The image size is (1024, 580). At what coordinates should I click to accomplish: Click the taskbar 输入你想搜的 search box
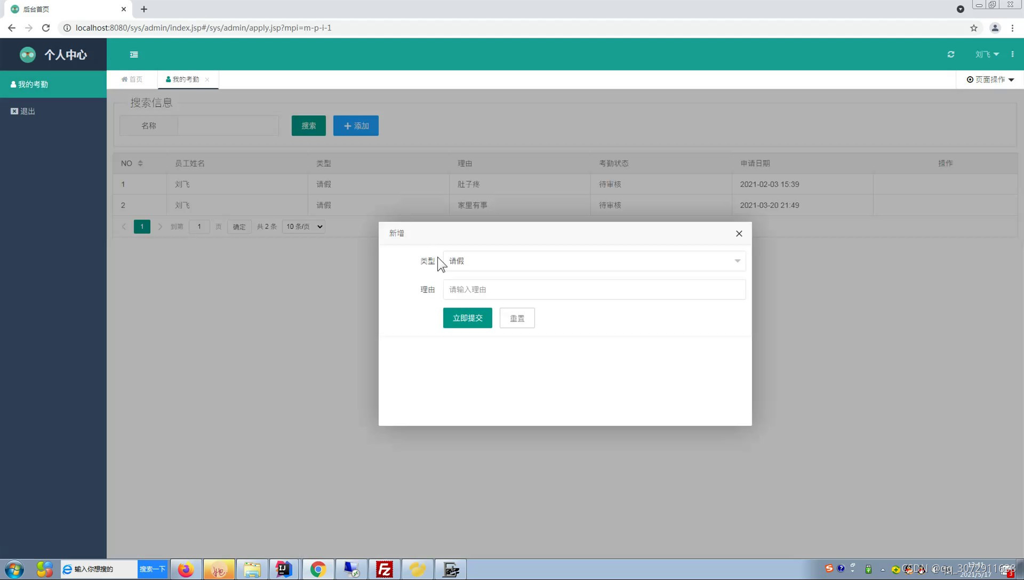pos(99,569)
